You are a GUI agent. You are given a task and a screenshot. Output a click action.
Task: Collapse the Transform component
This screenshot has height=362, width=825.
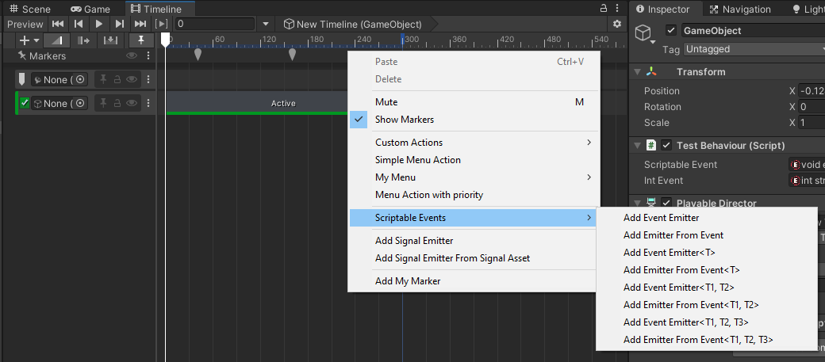click(637, 72)
